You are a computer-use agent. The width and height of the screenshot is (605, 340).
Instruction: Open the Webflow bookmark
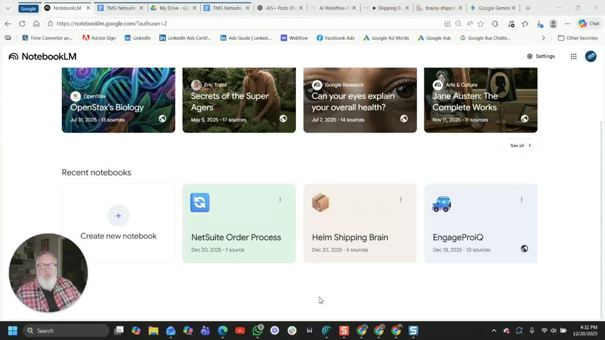tap(294, 38)
